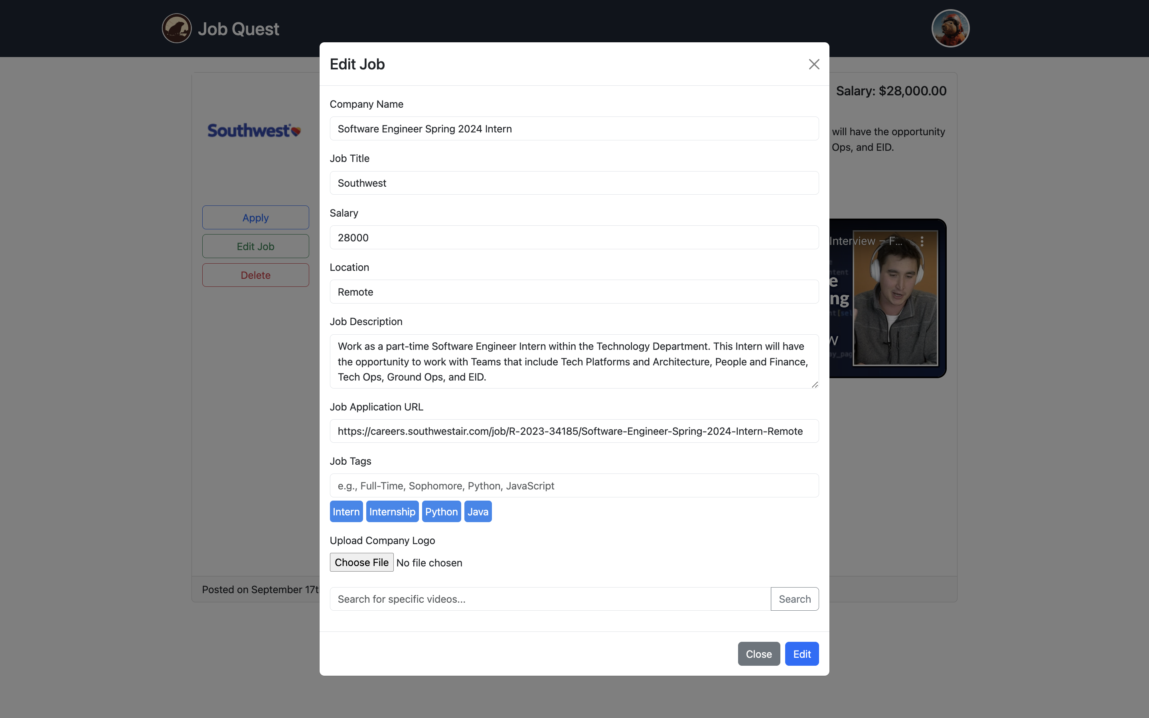Screen dimensions: 1149x718
Task: Click the Internship tag badge
Action: point(392,511)
